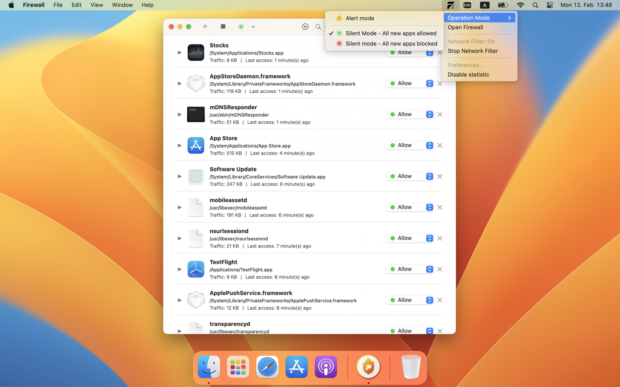Select Silent Mode - All new apps allowed

coord(391,33)
